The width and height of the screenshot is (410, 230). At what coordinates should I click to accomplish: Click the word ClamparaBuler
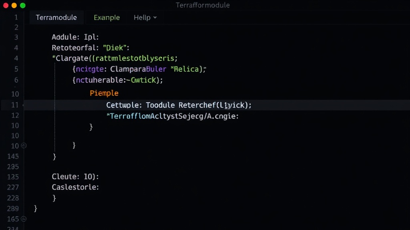coord(138,69)
